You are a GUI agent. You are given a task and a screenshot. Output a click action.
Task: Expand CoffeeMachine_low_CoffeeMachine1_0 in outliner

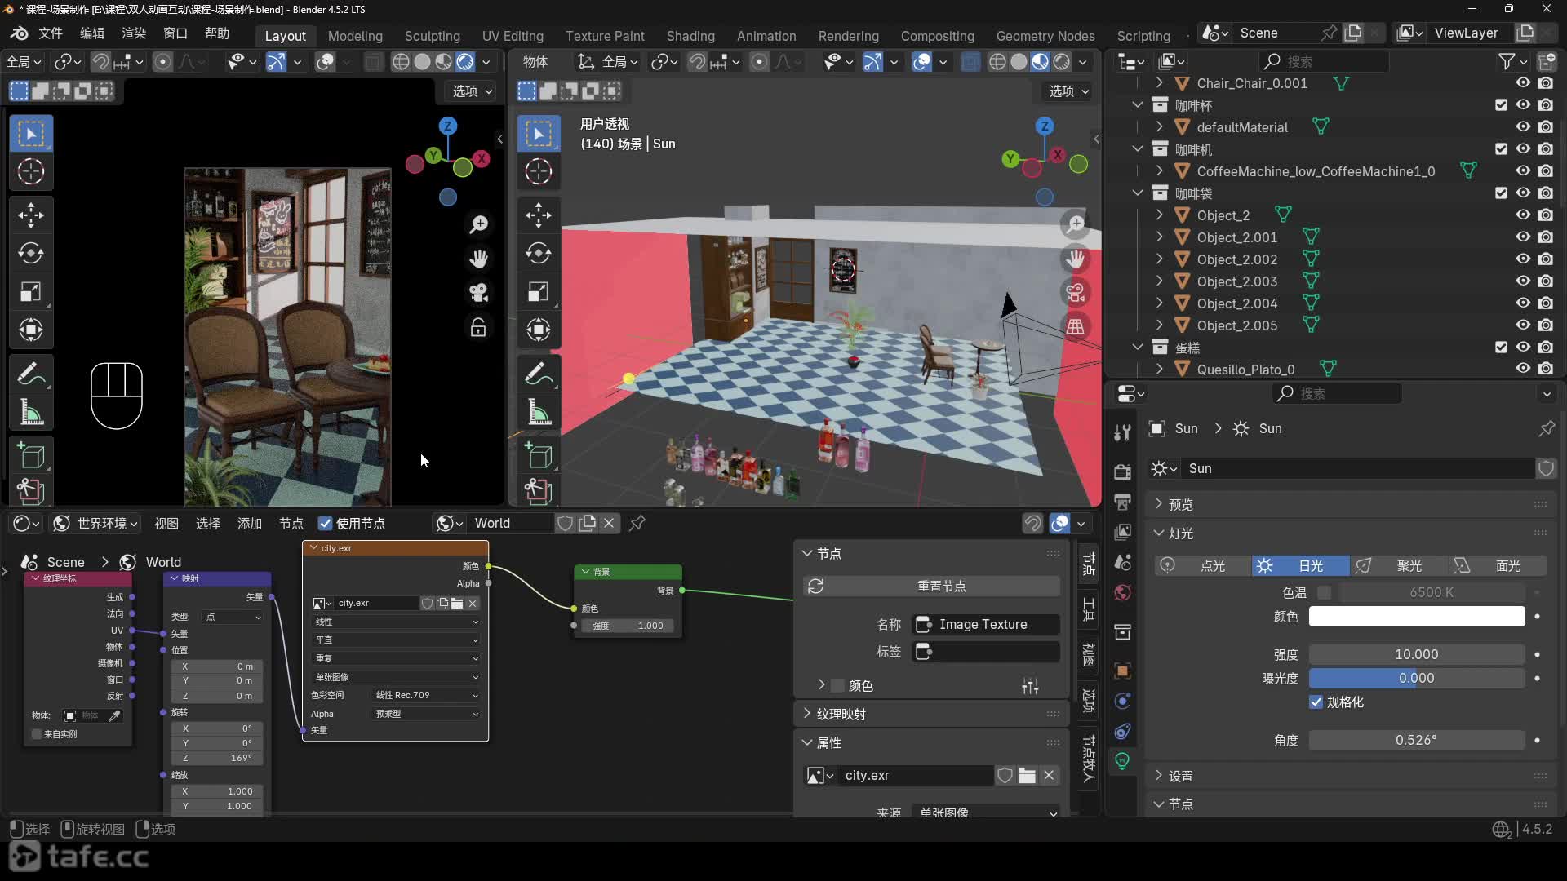tap(1160, 171)
